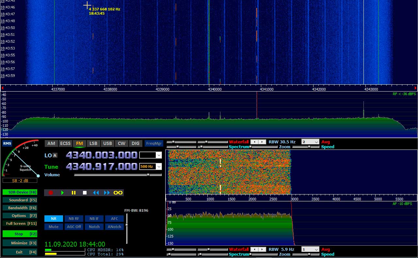
Task: Select FM demodulation mode
Action: (x=79, y=143)
